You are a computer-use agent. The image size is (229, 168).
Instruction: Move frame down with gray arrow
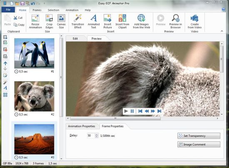pos(5,68)
